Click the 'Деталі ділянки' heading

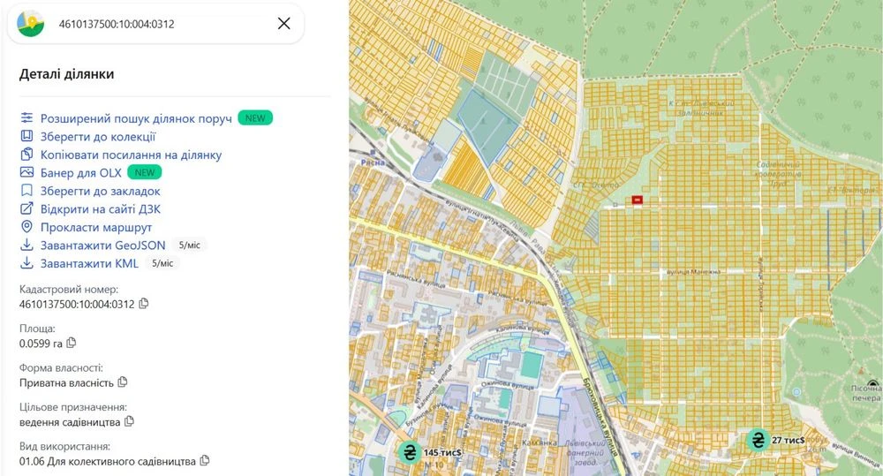click(66, 74)
